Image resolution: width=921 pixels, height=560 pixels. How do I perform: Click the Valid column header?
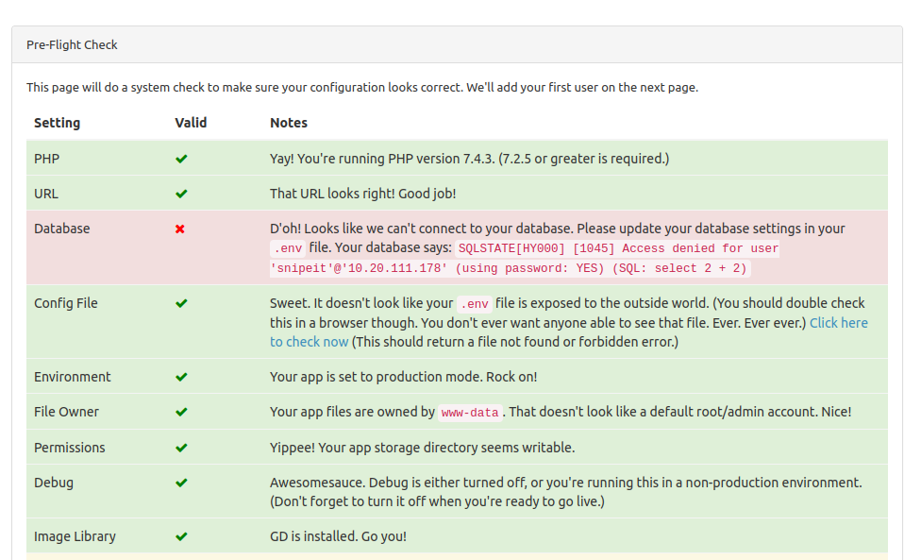tap(191, 123)
